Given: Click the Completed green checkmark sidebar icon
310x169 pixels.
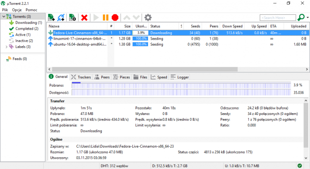Looking at the screenshot, I should point(11,29).
